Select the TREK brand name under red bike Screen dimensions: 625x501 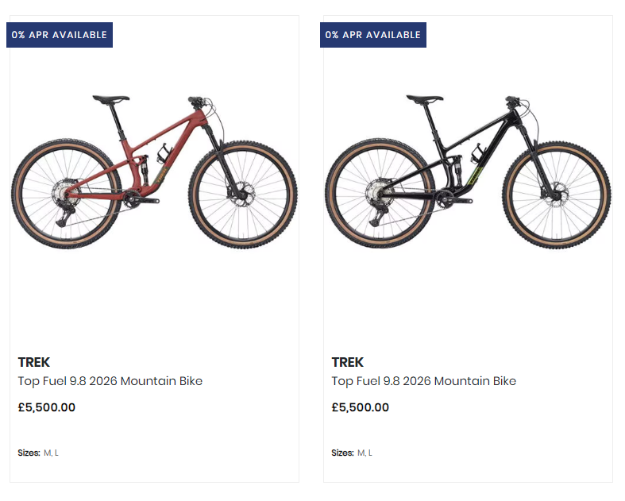(x=34, y=363)
